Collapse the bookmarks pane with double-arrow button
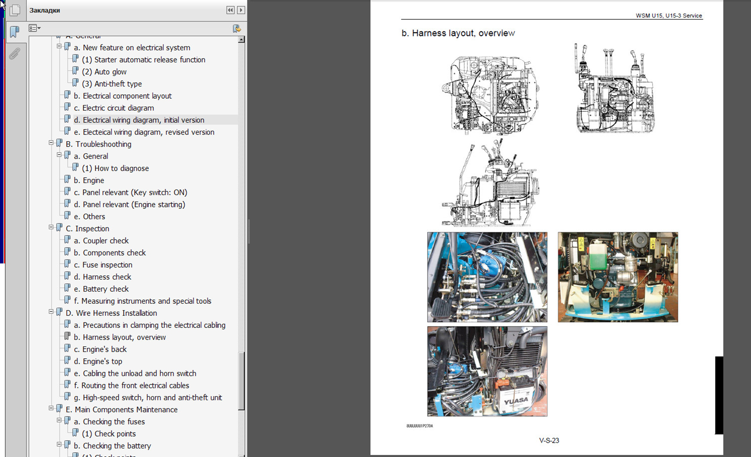 click(x=230, y=10)
